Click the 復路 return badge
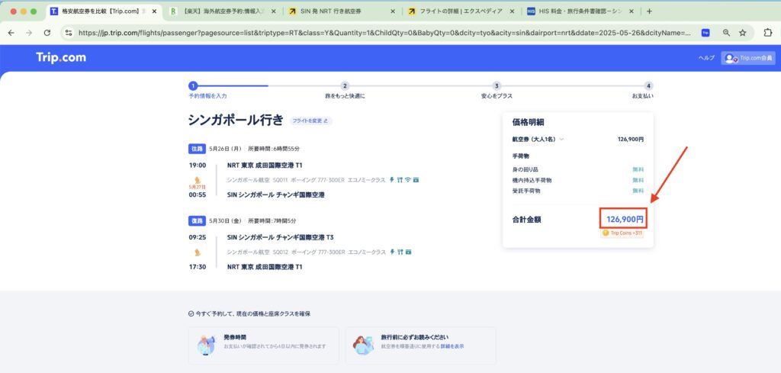This screenshot has width=781, height=373. (x=198, y=220)
